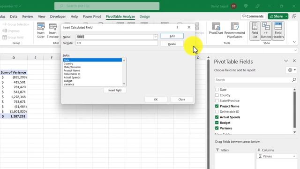This screenshot has height=169, width=300.
Task: Click the Insert Field button
Action: 115,90
